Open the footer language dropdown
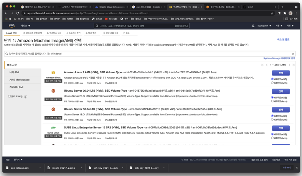Screen dimensions: 302x176 click(x=18, y=160)
